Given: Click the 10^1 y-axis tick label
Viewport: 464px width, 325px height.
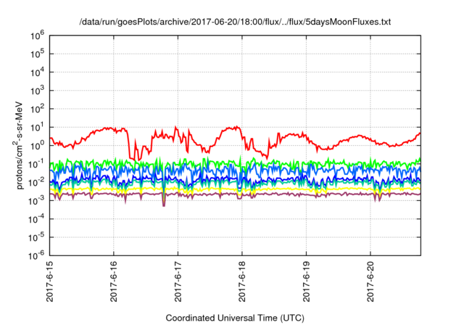Looking at the screenshot, I should (x=37, y=128).
